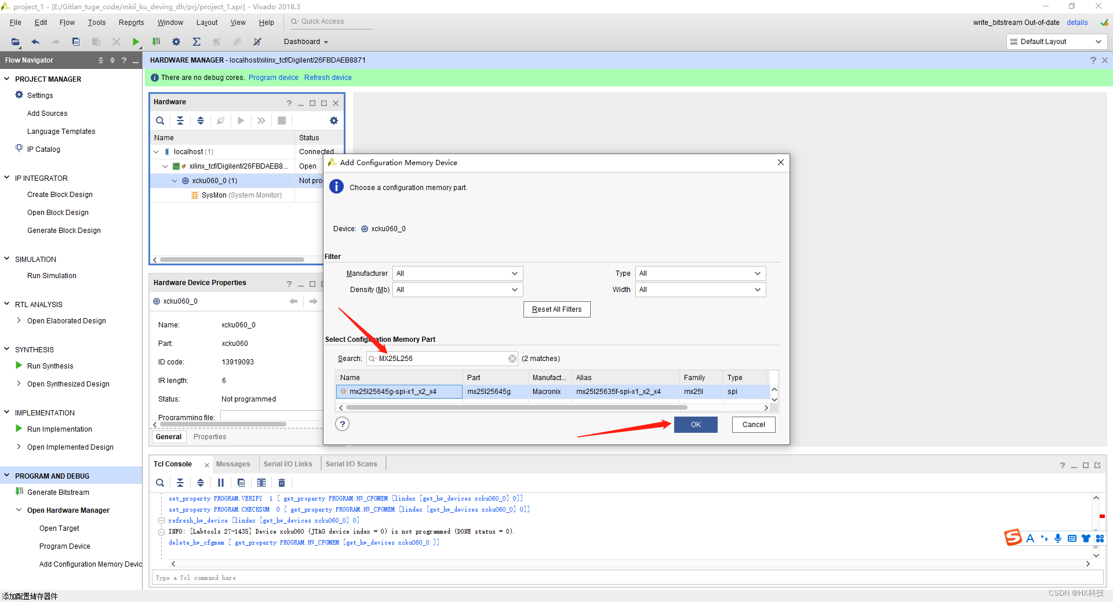Viewport: 1113px width, 602px height.
Task: Click the Hardware Manager help icon
Action: (1093, 60)
